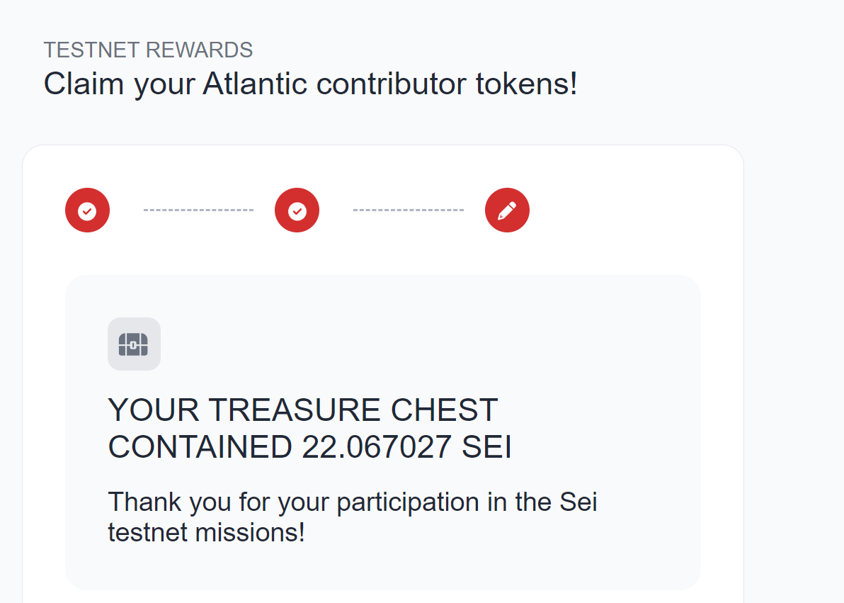Click dashed connector between second and pencil steps
The height and width of the screenshot is (603, 844).
408,210
